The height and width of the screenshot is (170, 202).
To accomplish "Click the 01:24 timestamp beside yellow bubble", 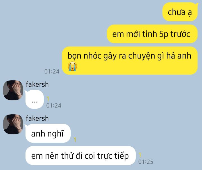I will (x=52, y=71).
